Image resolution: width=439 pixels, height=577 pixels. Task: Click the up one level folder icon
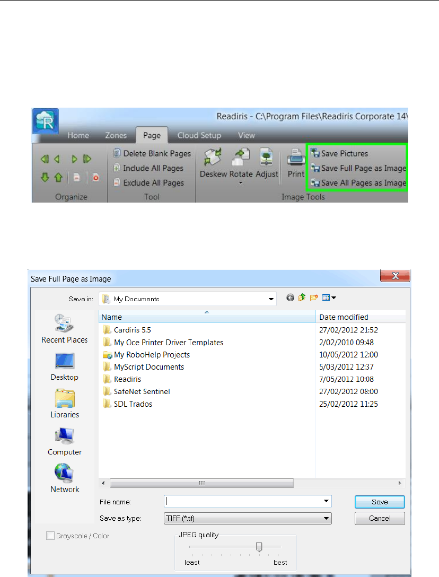pyautogui.click(x=302, y=298)
